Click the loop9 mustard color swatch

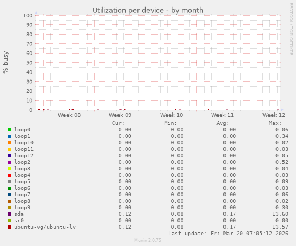coord(9,208)
